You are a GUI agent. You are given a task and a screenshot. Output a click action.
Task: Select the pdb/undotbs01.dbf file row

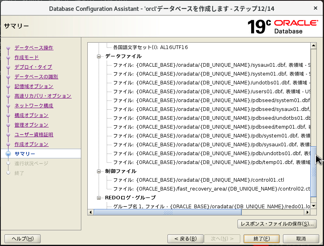(x=212, y=154)
